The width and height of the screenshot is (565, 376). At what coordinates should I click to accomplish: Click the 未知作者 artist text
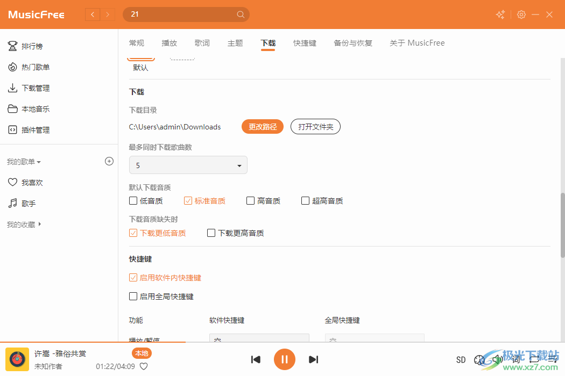coord(48,366)
